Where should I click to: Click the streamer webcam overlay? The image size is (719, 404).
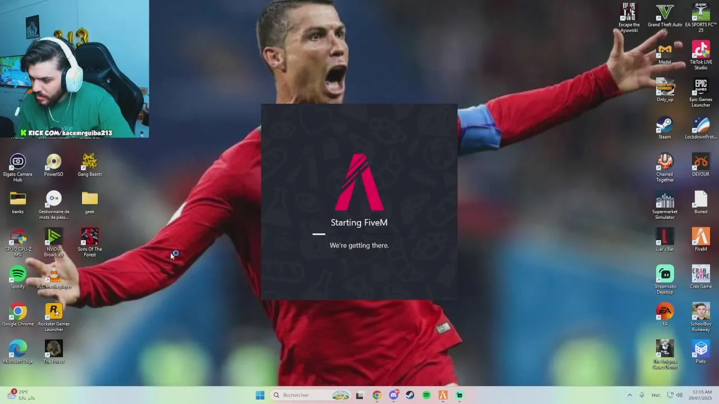tap(74, 68)
